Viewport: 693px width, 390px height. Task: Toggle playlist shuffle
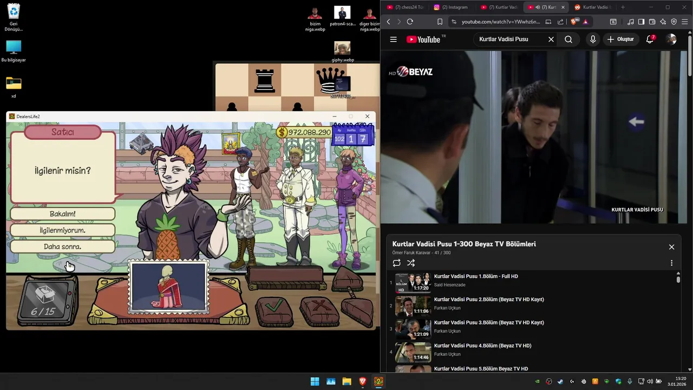point(411,263)
